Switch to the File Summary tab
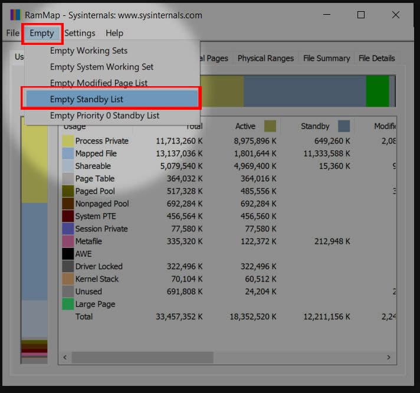Viewport: 420px width, 393px height. pyautogui.click(x=327, y=58)
